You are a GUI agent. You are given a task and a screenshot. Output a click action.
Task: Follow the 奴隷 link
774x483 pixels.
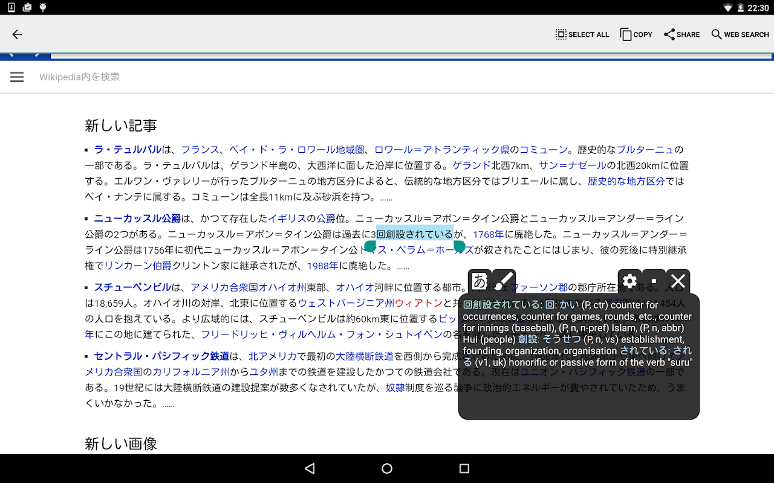pos(395,388)
